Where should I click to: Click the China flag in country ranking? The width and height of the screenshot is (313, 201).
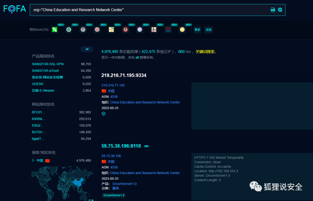pyautogui.click(x=47, y=161)
